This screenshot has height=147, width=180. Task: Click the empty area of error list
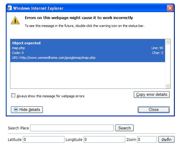[x=88, y=75]
